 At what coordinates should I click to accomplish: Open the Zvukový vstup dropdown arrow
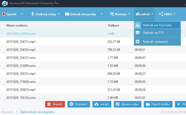point(59,14)
